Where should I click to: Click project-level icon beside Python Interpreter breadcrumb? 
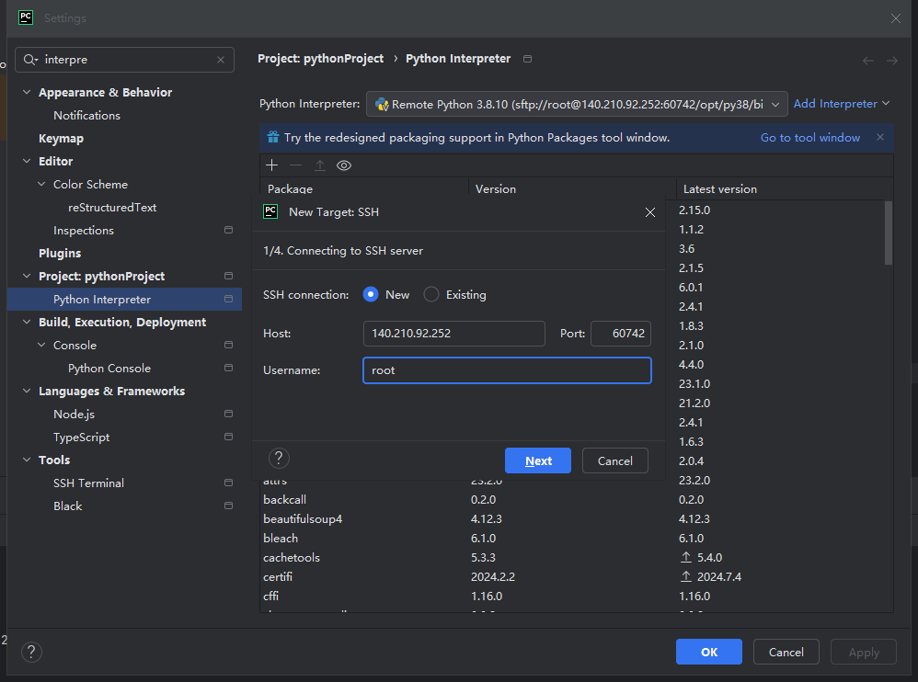[527, 59]
